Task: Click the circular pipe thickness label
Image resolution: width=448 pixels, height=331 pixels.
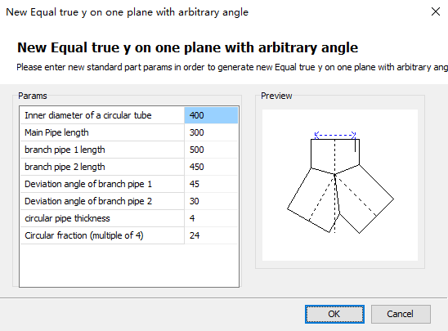Action: tap(67, 218)
